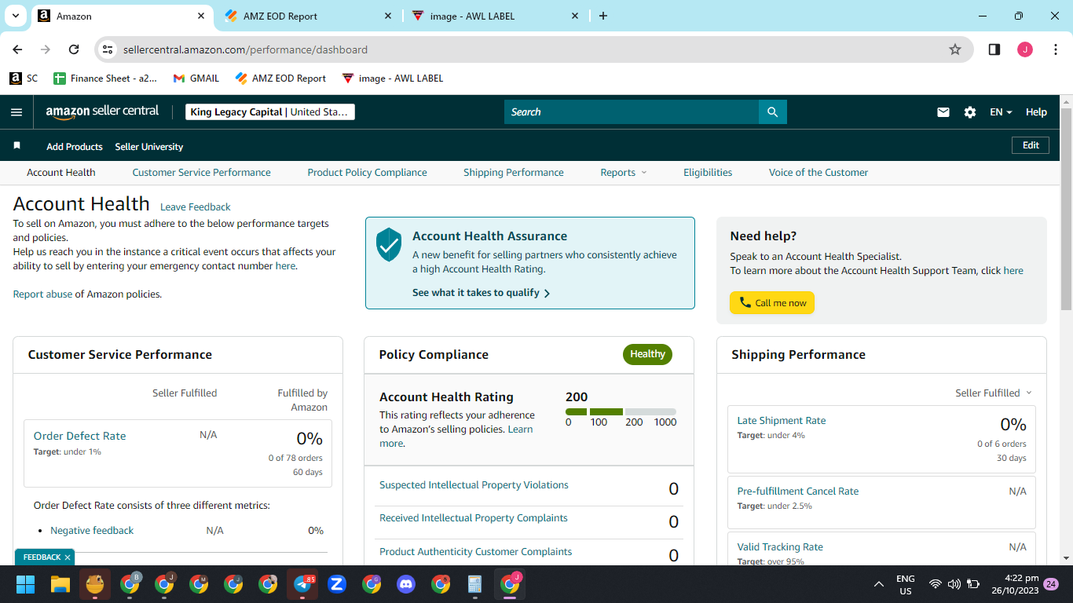Open the Seller Central settings gear
The image size is (1073, 603).
pos(970,112)
